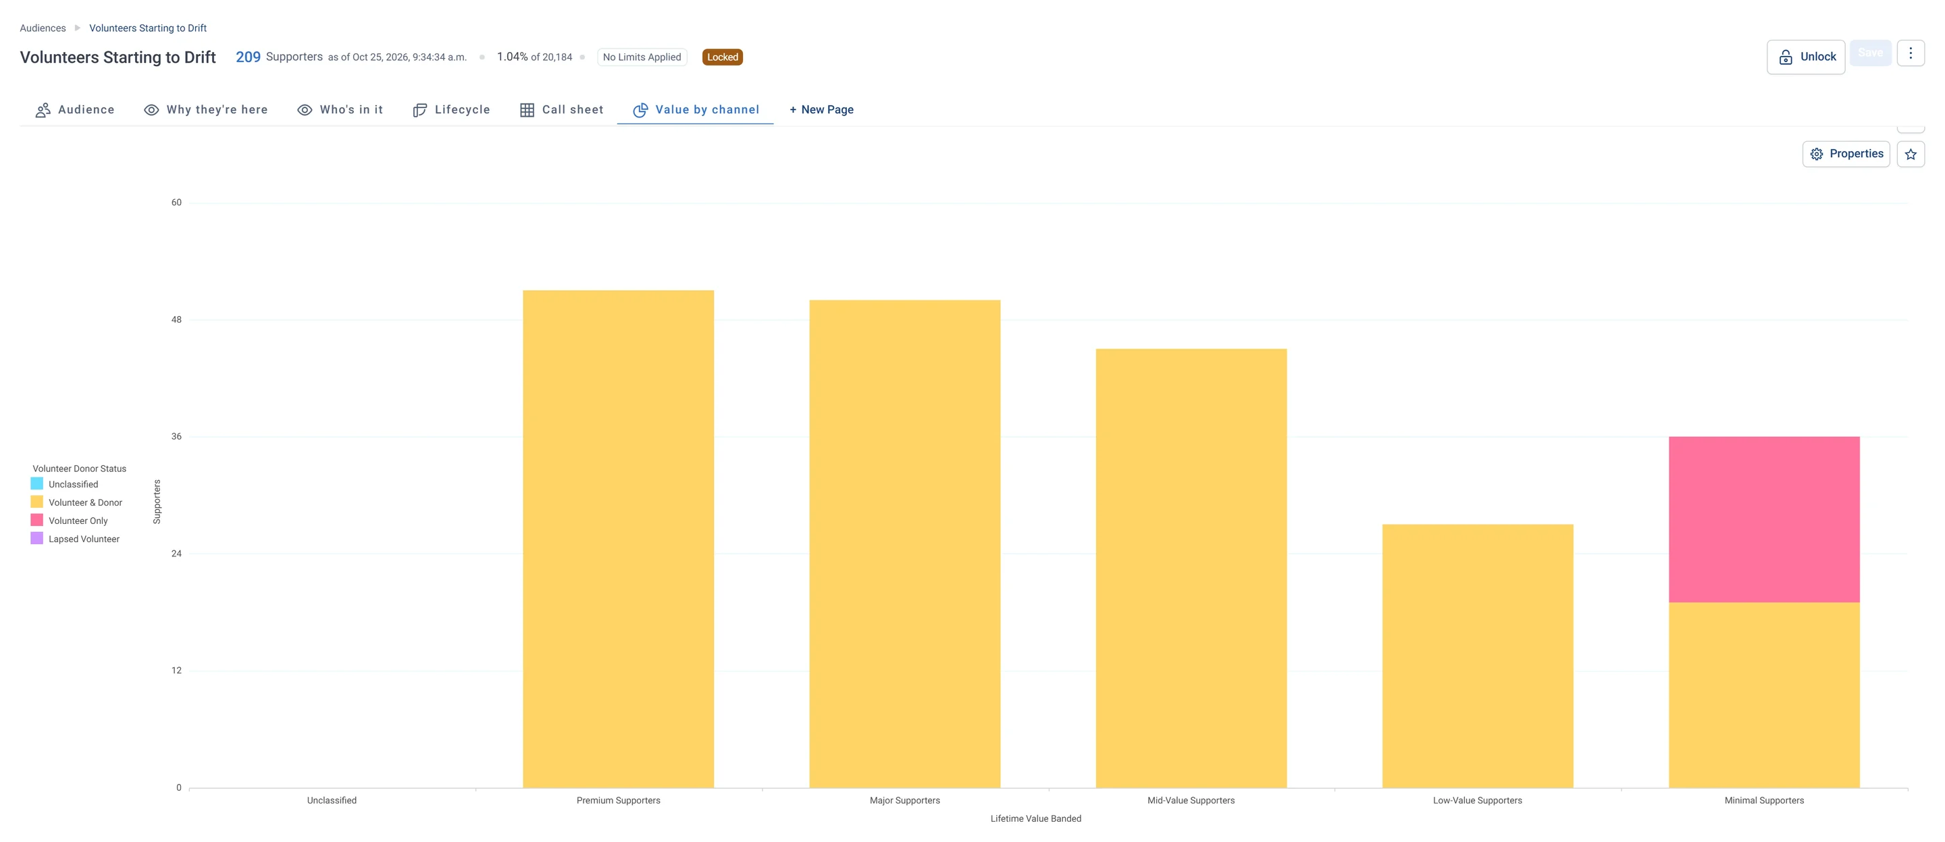The image size is (1945, 842).
Task: Add a new page with + New Page
Action: [x=821, y=109]
